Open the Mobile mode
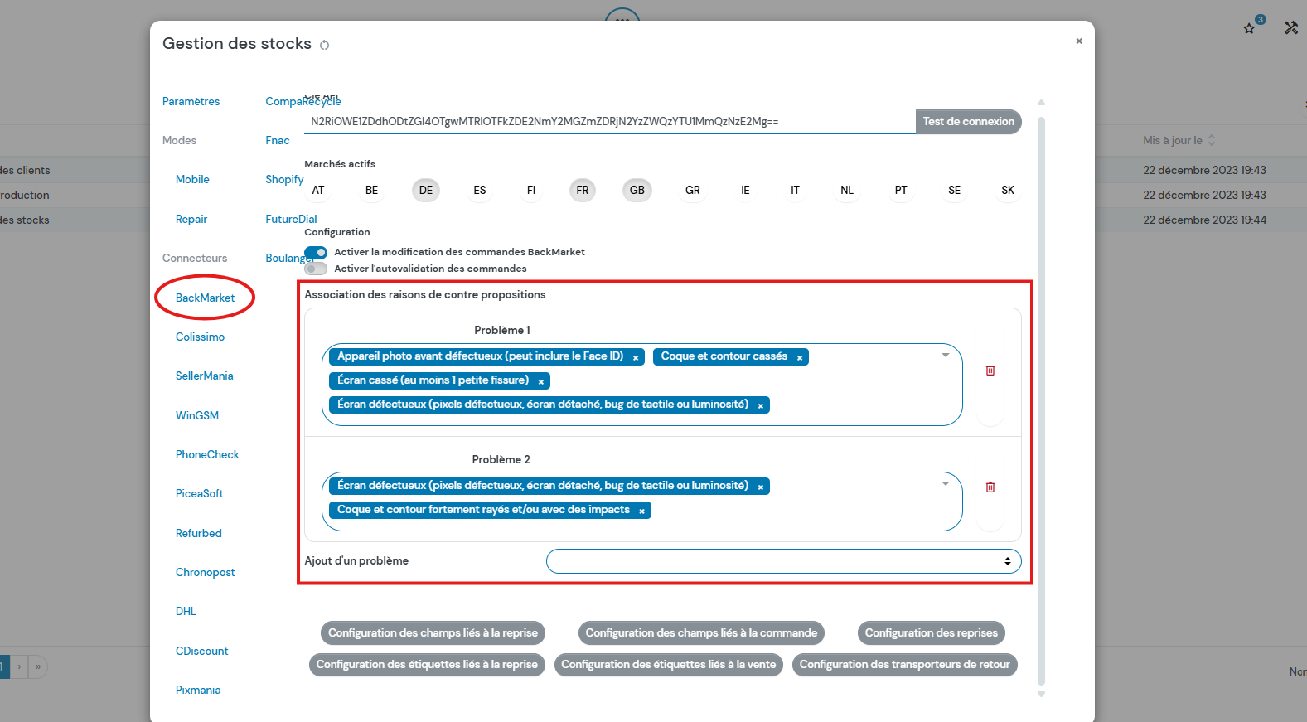1307x722 pixels. pyautogui.click(x=192, y=179)
